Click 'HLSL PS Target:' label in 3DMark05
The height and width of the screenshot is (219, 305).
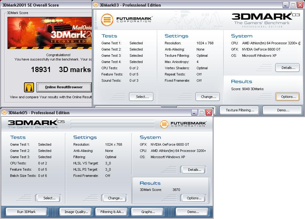[85, 169]
